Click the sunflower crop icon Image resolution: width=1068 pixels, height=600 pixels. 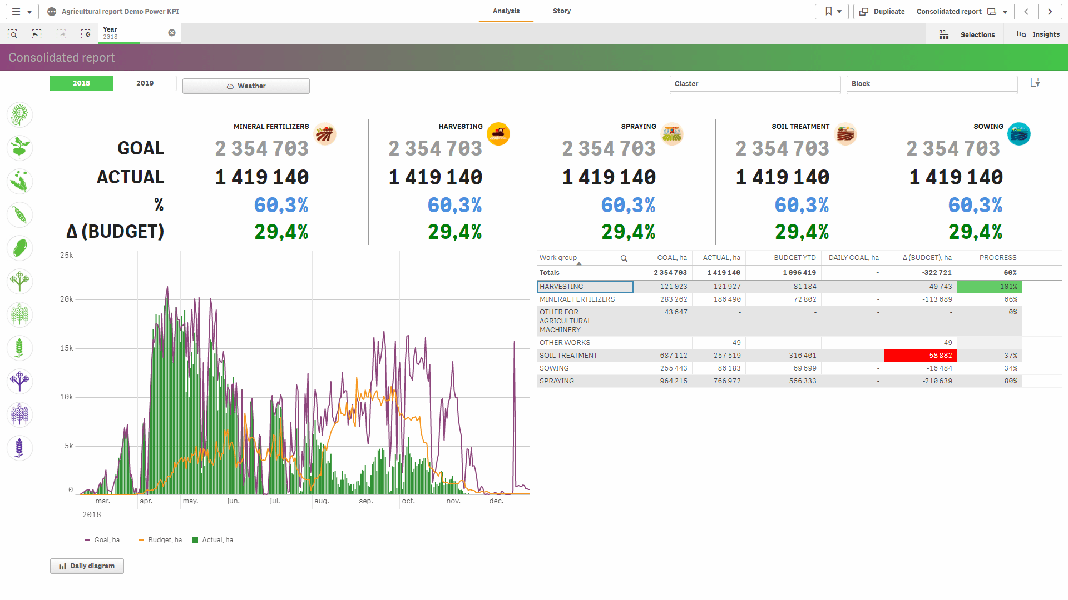point(20,115)
